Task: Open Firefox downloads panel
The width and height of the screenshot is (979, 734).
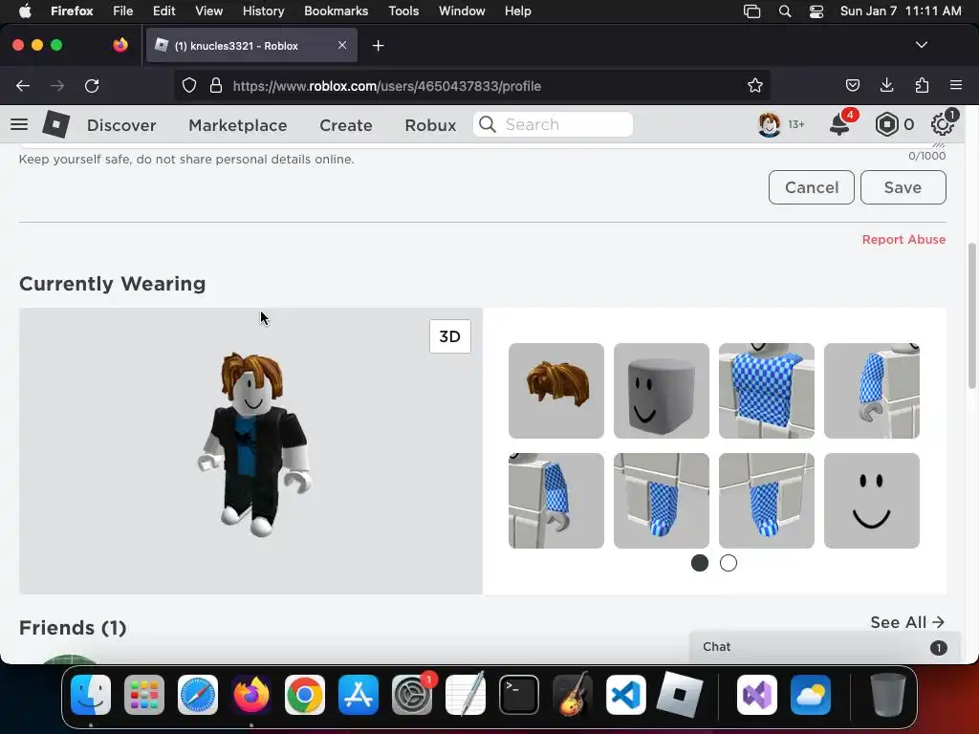Action: [x=886, y=85]
